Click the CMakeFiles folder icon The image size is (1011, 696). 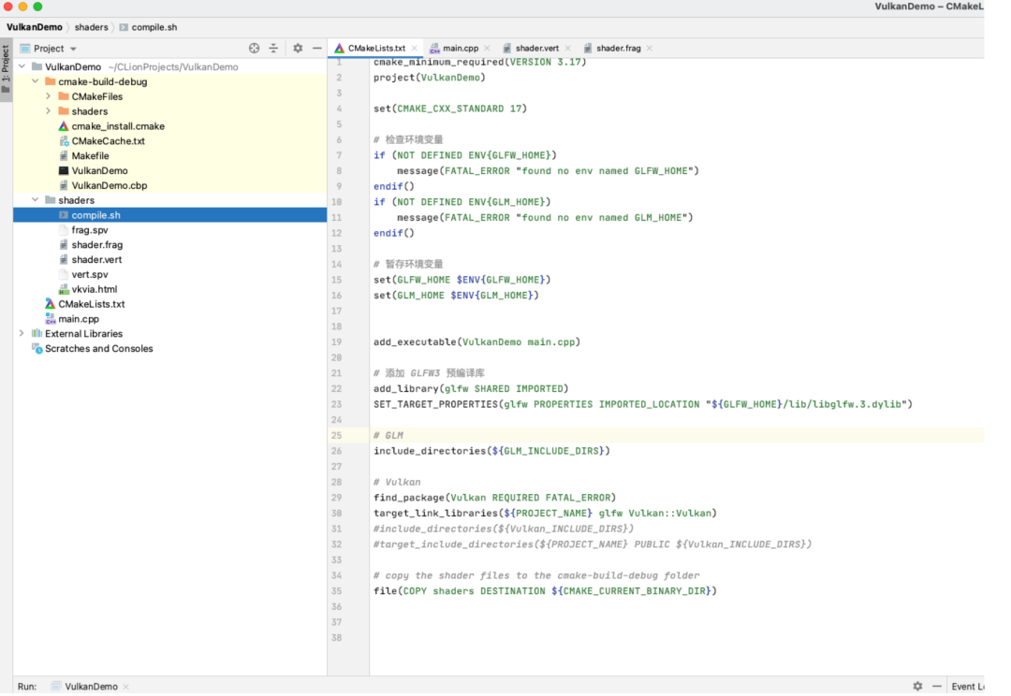pyautogui.click(x=64, y=96)
